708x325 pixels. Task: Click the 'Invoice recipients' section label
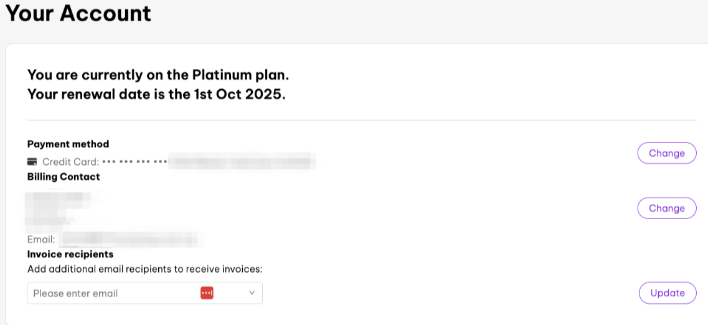[70, 254]
